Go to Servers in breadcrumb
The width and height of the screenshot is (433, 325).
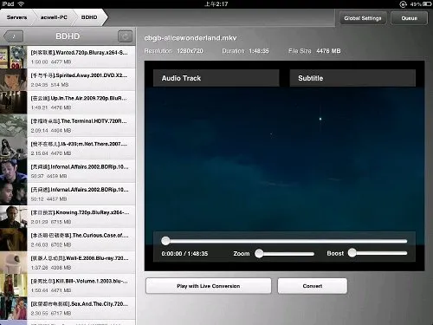[16, 17]
